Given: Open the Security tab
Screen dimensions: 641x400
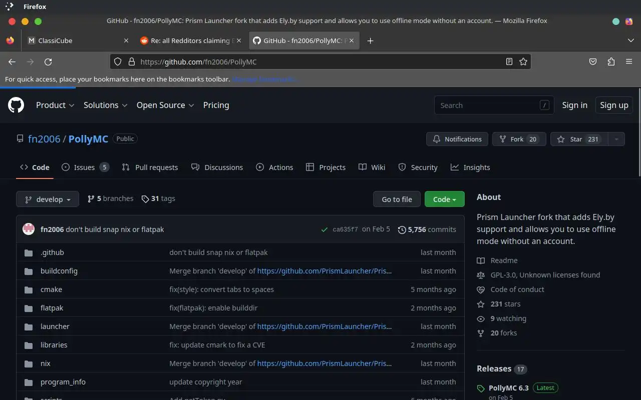Looking at the screenshot, I should (418, 167).
